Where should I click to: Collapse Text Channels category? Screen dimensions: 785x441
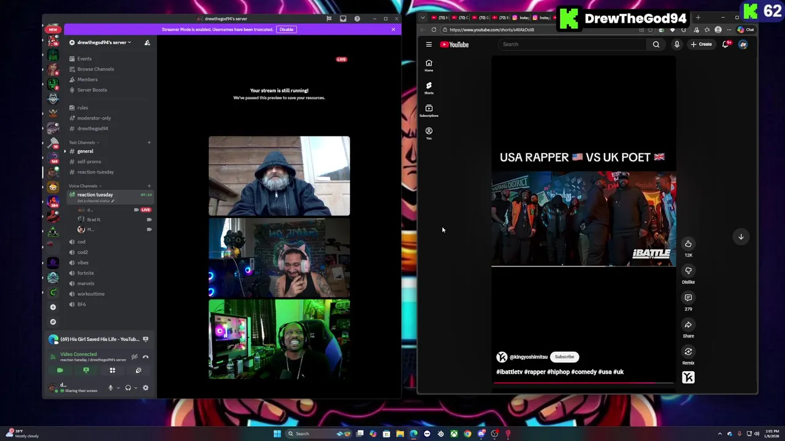point(85,142)
